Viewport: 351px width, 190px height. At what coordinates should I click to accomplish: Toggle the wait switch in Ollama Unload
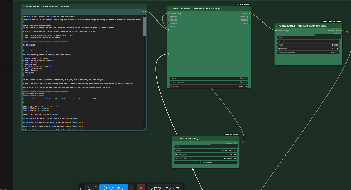tap(337, 45)
